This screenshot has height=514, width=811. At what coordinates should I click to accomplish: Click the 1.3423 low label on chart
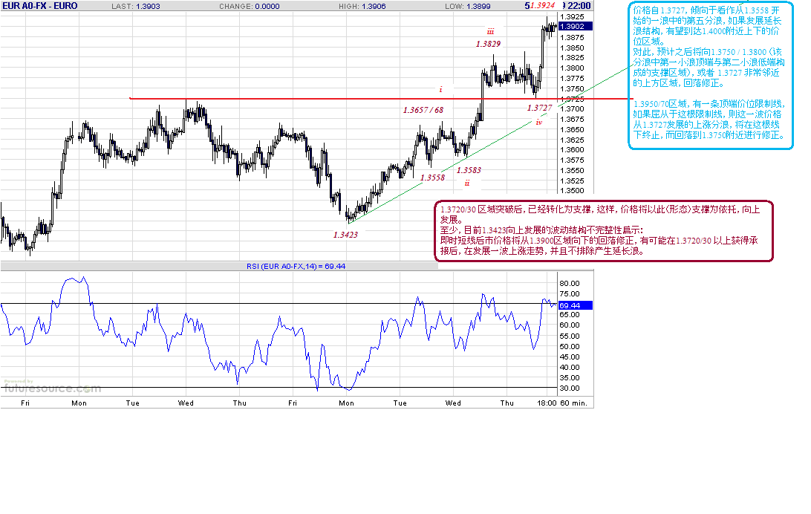(x=345, y=234)
